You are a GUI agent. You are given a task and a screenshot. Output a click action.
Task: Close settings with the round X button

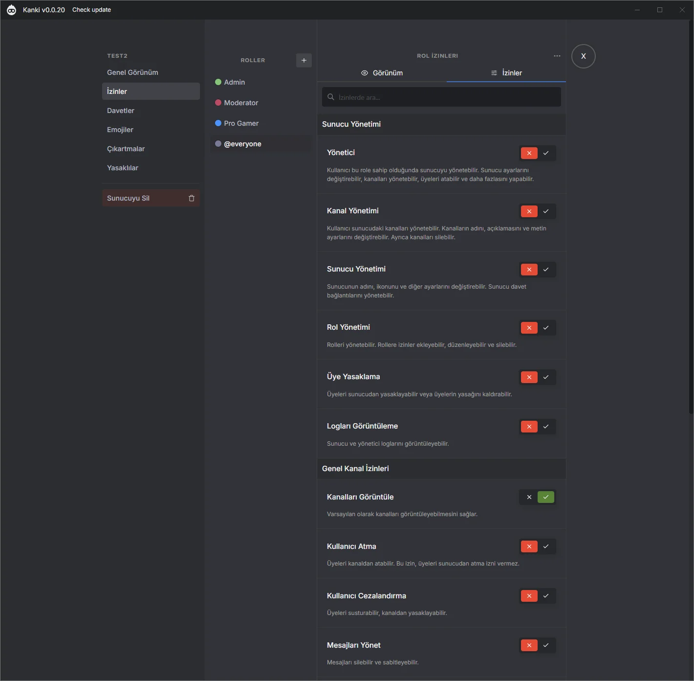click(x=583, y=56)
